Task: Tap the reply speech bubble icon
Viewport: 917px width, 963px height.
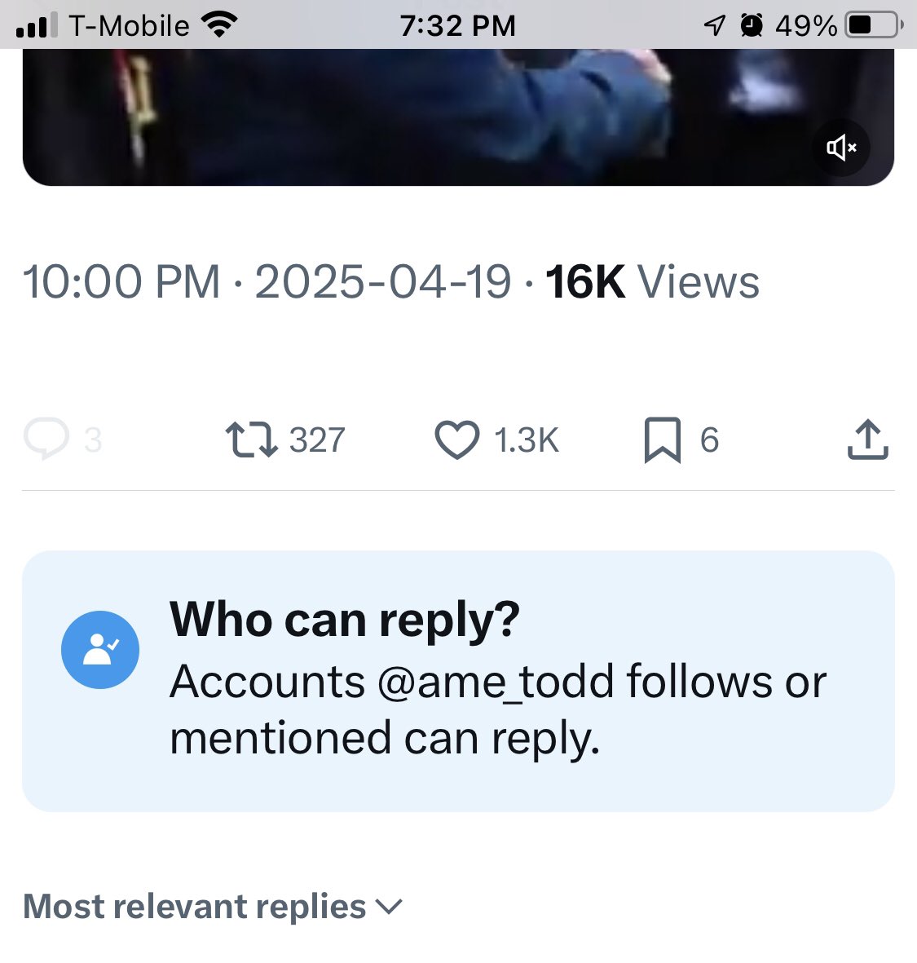Action: [x=46, y=439]
